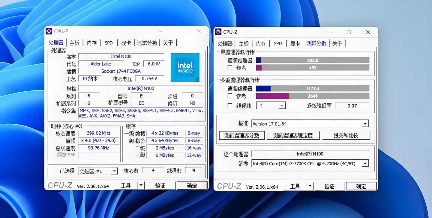Click CPU-Z app icon in left window title bar

(49, 31)
